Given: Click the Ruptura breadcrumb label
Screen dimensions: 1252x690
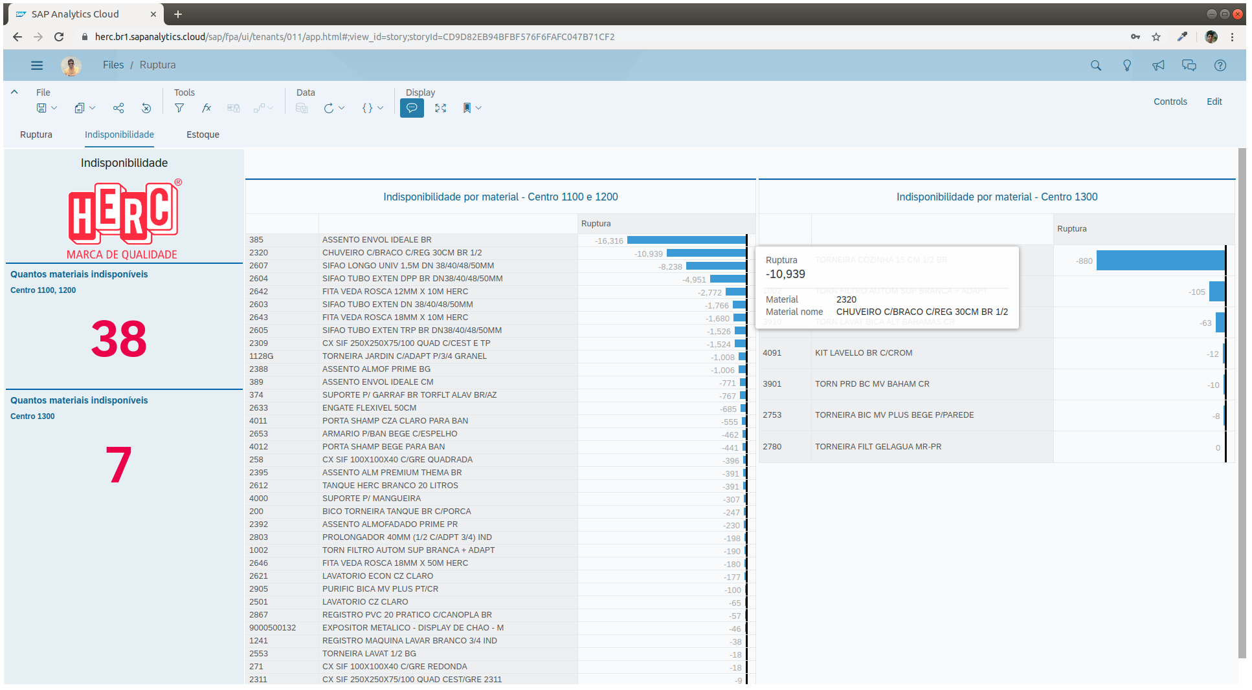Looking at the screenshot, I should pos(157,65).
